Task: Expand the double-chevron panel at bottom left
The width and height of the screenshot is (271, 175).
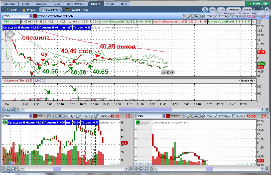Action: [9, 172]
